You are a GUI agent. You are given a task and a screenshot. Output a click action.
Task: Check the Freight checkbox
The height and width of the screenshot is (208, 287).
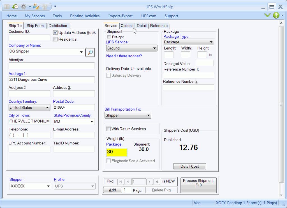109,37
